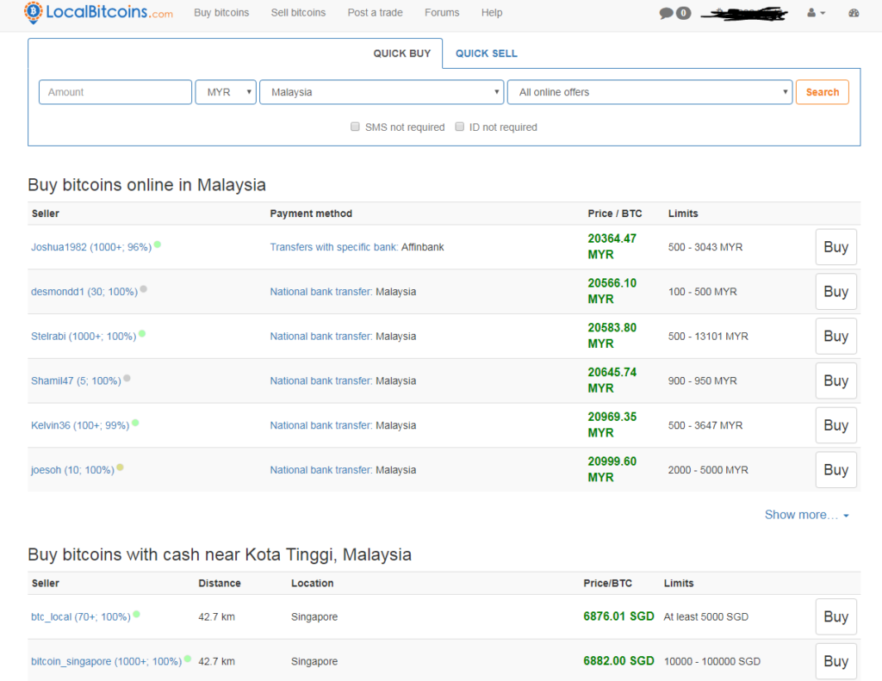Click Buy for joesoh offer
Viewport: 882px width, 681px height.
pyautogui.click(x=835, y=469)
